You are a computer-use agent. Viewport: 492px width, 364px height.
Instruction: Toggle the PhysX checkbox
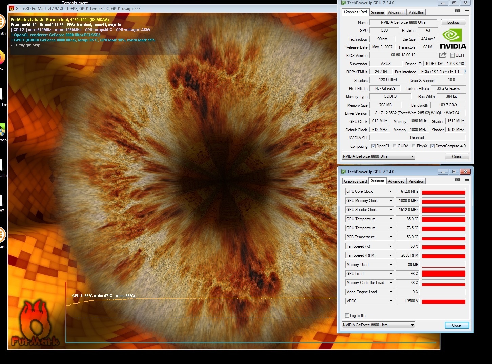[x=414, y=146]
